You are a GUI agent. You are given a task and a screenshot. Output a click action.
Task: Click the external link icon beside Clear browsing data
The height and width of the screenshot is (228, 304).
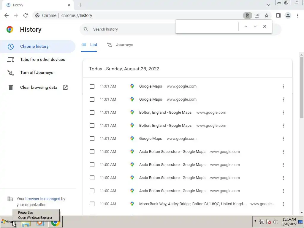coord(65,88)
